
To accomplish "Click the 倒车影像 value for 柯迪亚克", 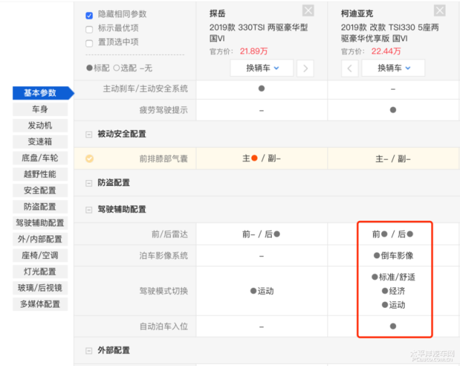I will tap(393, 255).
